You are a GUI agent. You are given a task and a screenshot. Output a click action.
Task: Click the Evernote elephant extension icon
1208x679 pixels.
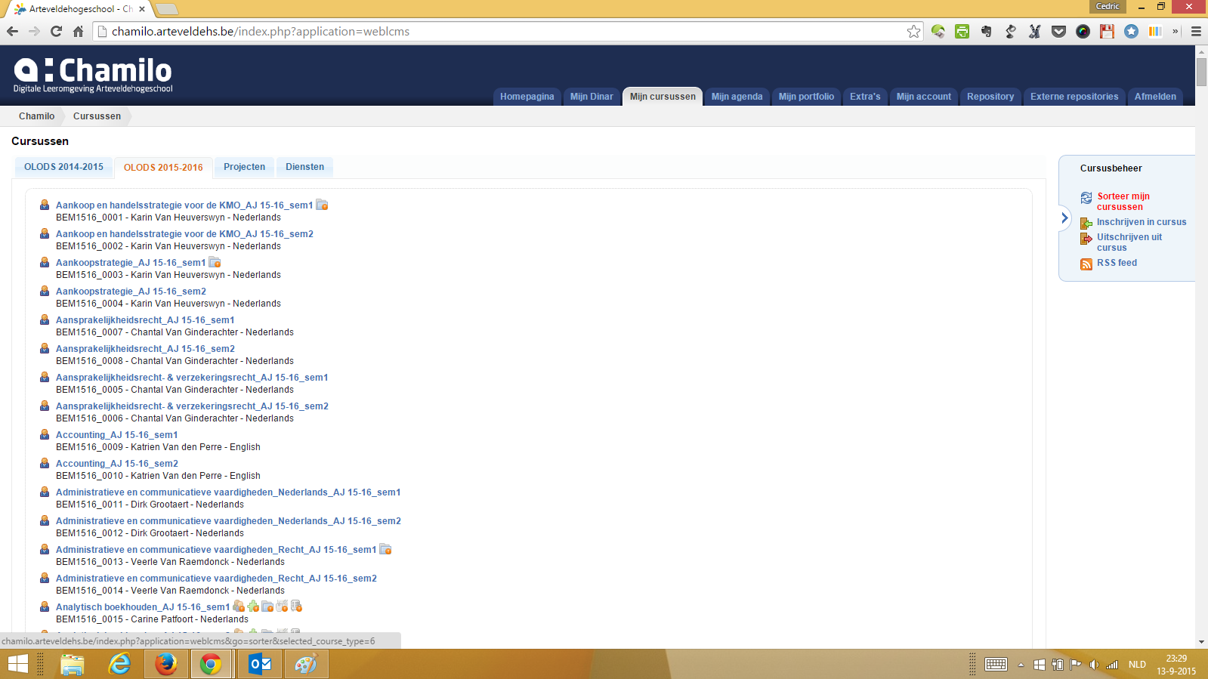point(986,32)
